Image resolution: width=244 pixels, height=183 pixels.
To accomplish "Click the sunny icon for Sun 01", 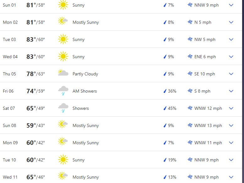I will [x=63, y=5].
